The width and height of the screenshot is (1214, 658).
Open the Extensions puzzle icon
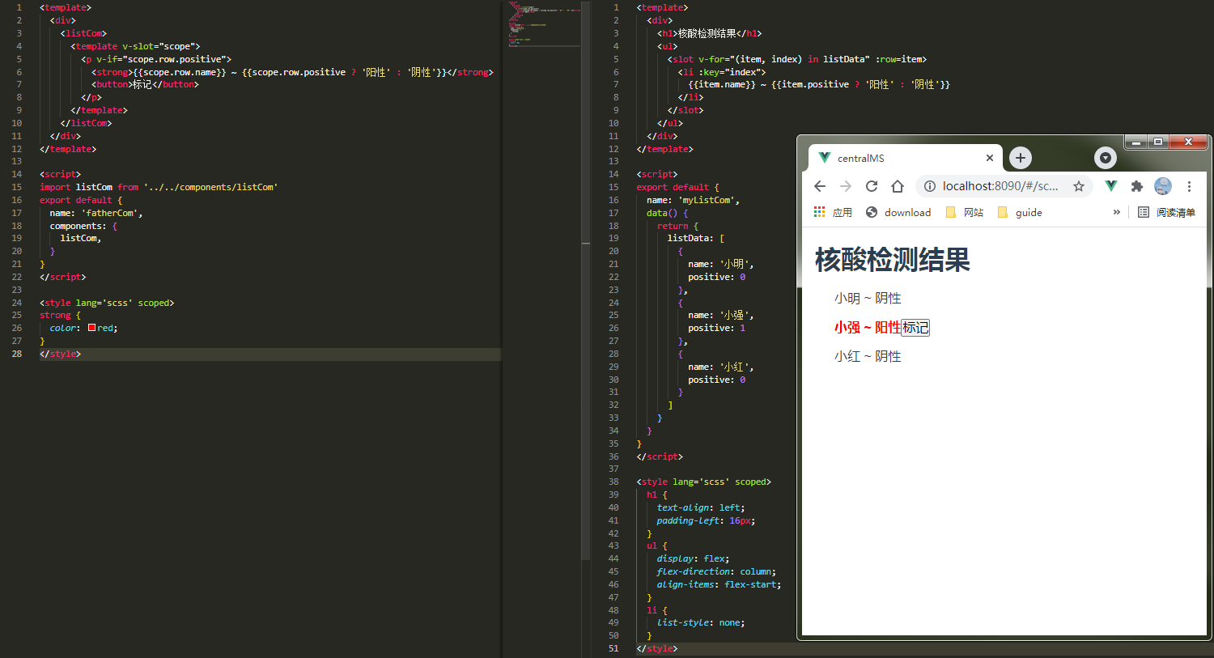click(1137, 186)
